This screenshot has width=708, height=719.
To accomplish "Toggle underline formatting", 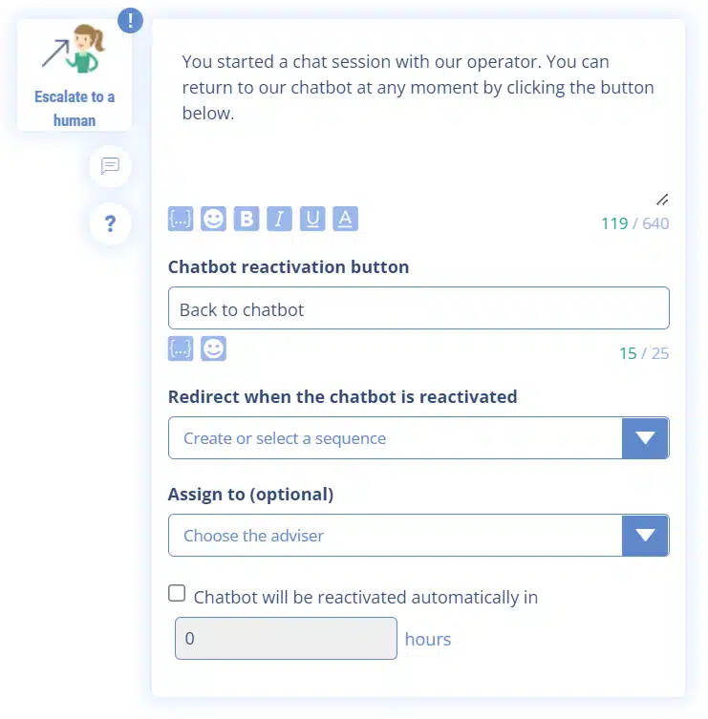I will pos(312,220).
